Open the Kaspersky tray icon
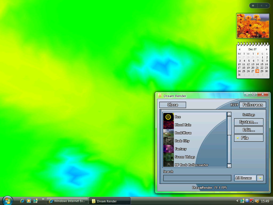273x205 pixels. (x=252, y=201)
